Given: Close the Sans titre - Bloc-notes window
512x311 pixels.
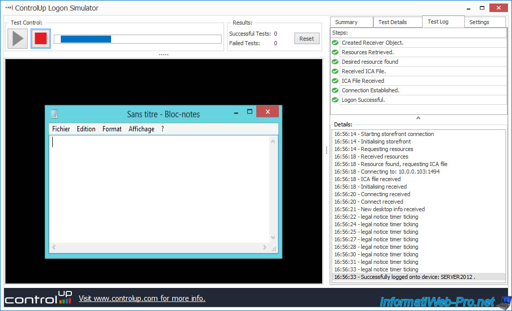Looking at the screenshot, I should click(267, 111).
